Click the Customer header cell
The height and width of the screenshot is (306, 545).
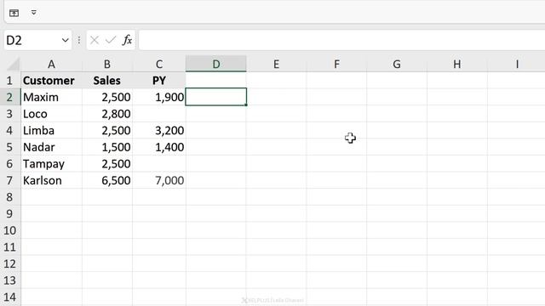point(51,81)
